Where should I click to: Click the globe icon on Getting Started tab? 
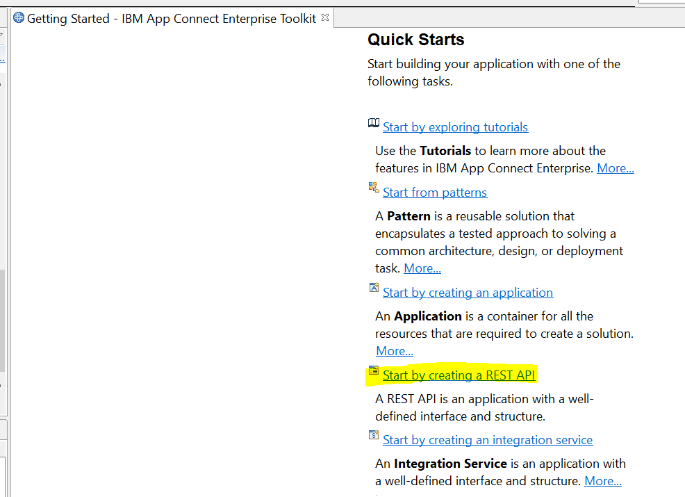19,18
